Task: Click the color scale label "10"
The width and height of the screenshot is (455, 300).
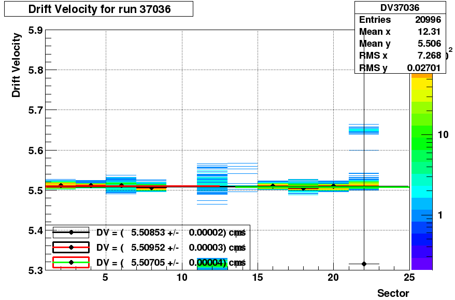Action: pyautogui.click(x=443, y=134)
